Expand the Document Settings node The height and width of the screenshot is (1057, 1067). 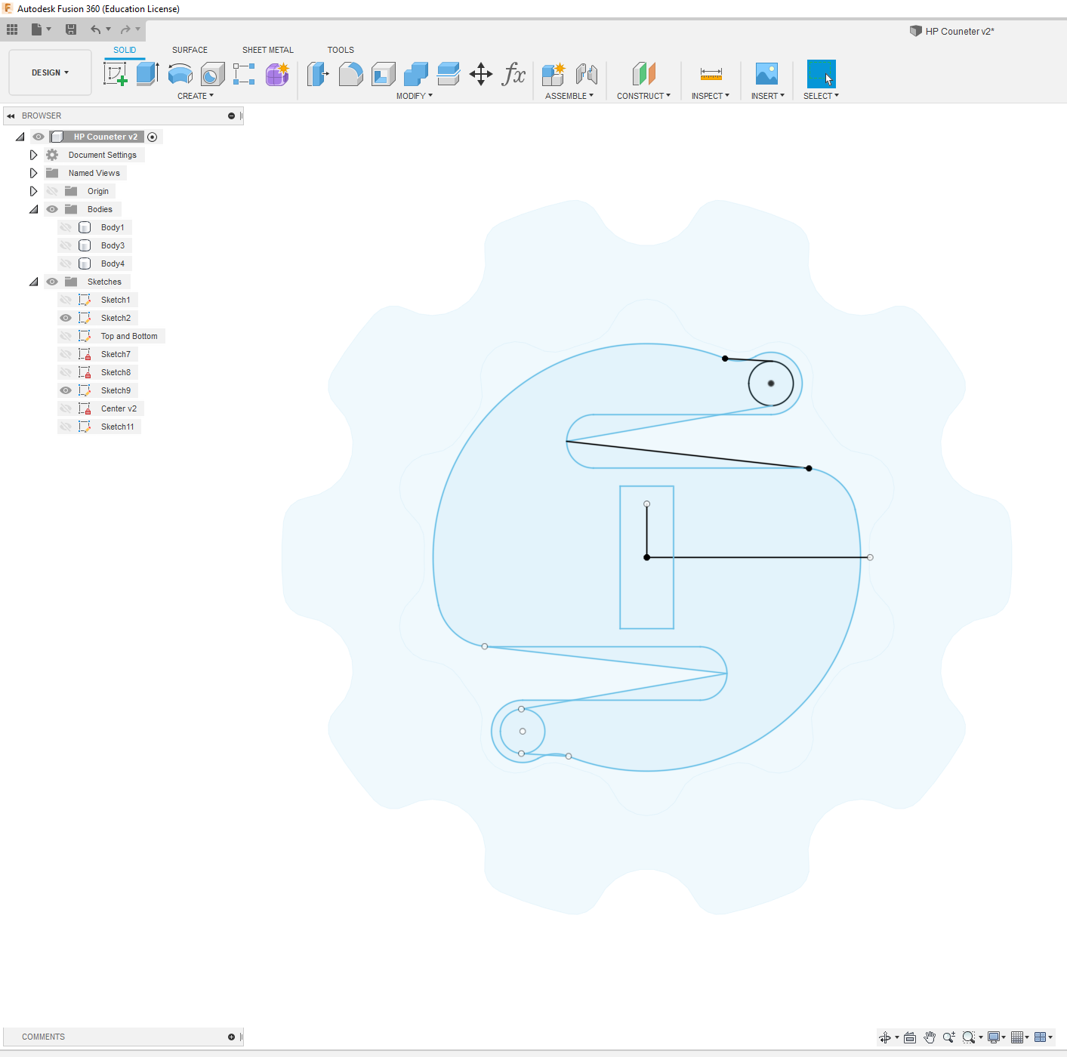click(x=33, y=155)
